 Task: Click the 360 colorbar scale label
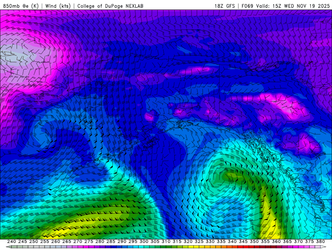point(276,242)
